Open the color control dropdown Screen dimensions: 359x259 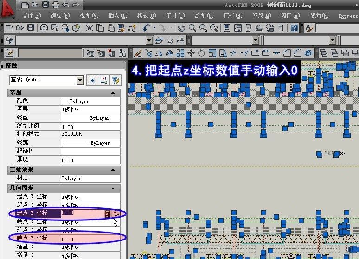(255, 40)
